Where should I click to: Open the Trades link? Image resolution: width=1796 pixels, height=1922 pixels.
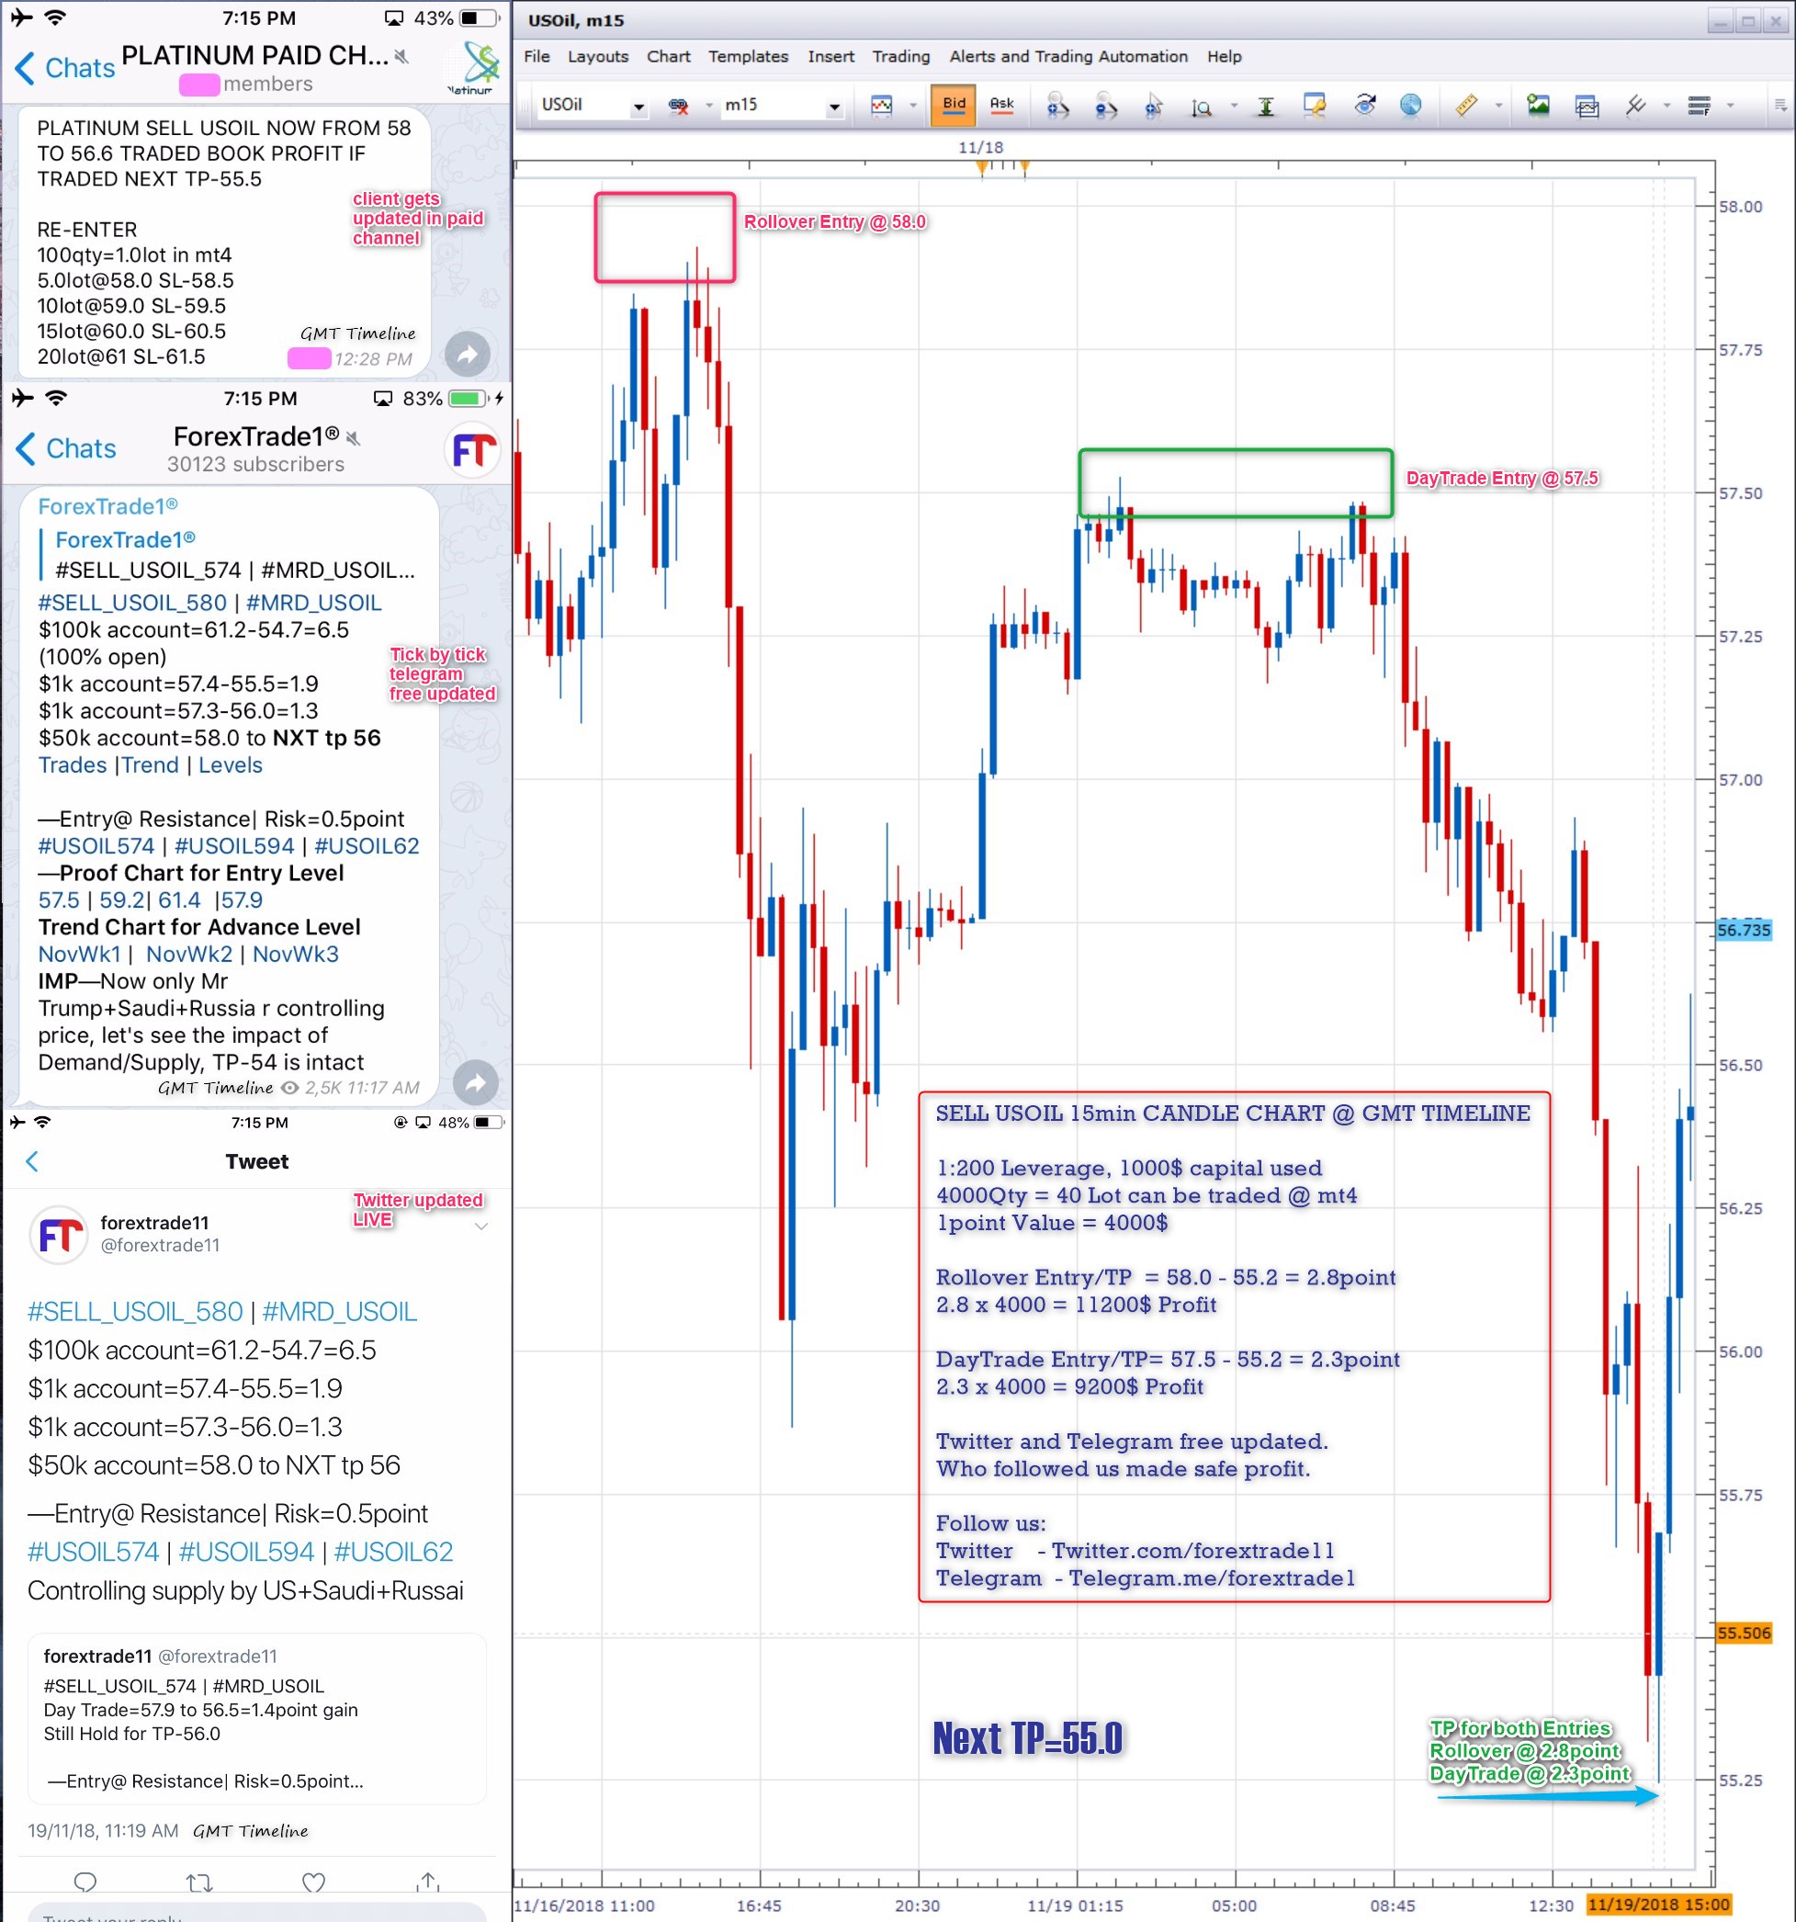click(x=73, y=764)
